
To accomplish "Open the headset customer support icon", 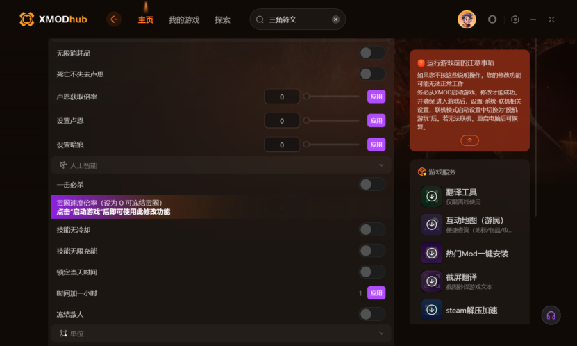I will [x=551, y=315].
